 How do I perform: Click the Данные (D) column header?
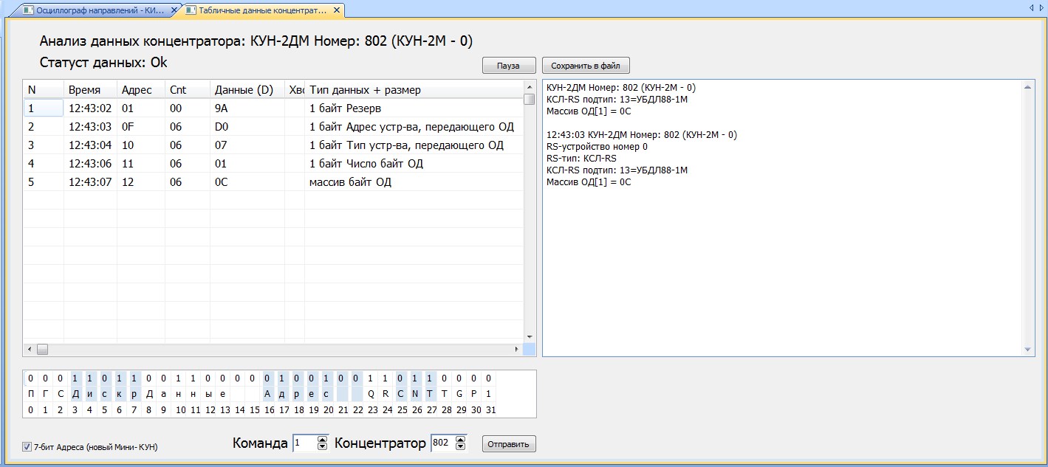tap(246, 90)
